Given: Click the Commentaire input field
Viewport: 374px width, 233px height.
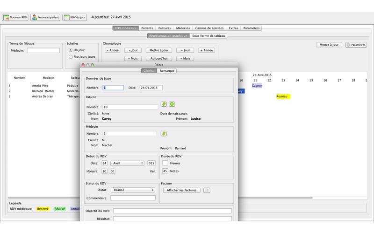Looking at the screenshot, I should 133,198.
